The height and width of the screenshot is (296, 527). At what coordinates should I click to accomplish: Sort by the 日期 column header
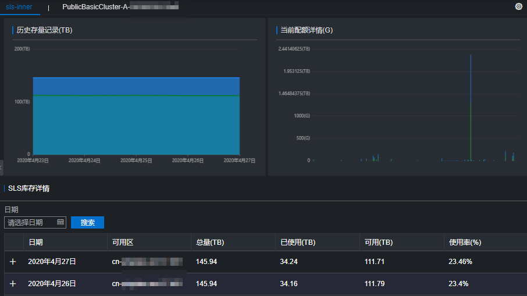[35, 242]
